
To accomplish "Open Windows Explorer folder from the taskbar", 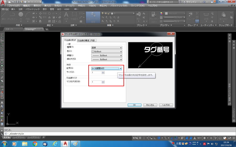I will pyautogui.click(x=25, y=144).
